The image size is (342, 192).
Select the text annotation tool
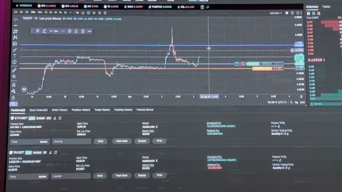pos(15,56)
